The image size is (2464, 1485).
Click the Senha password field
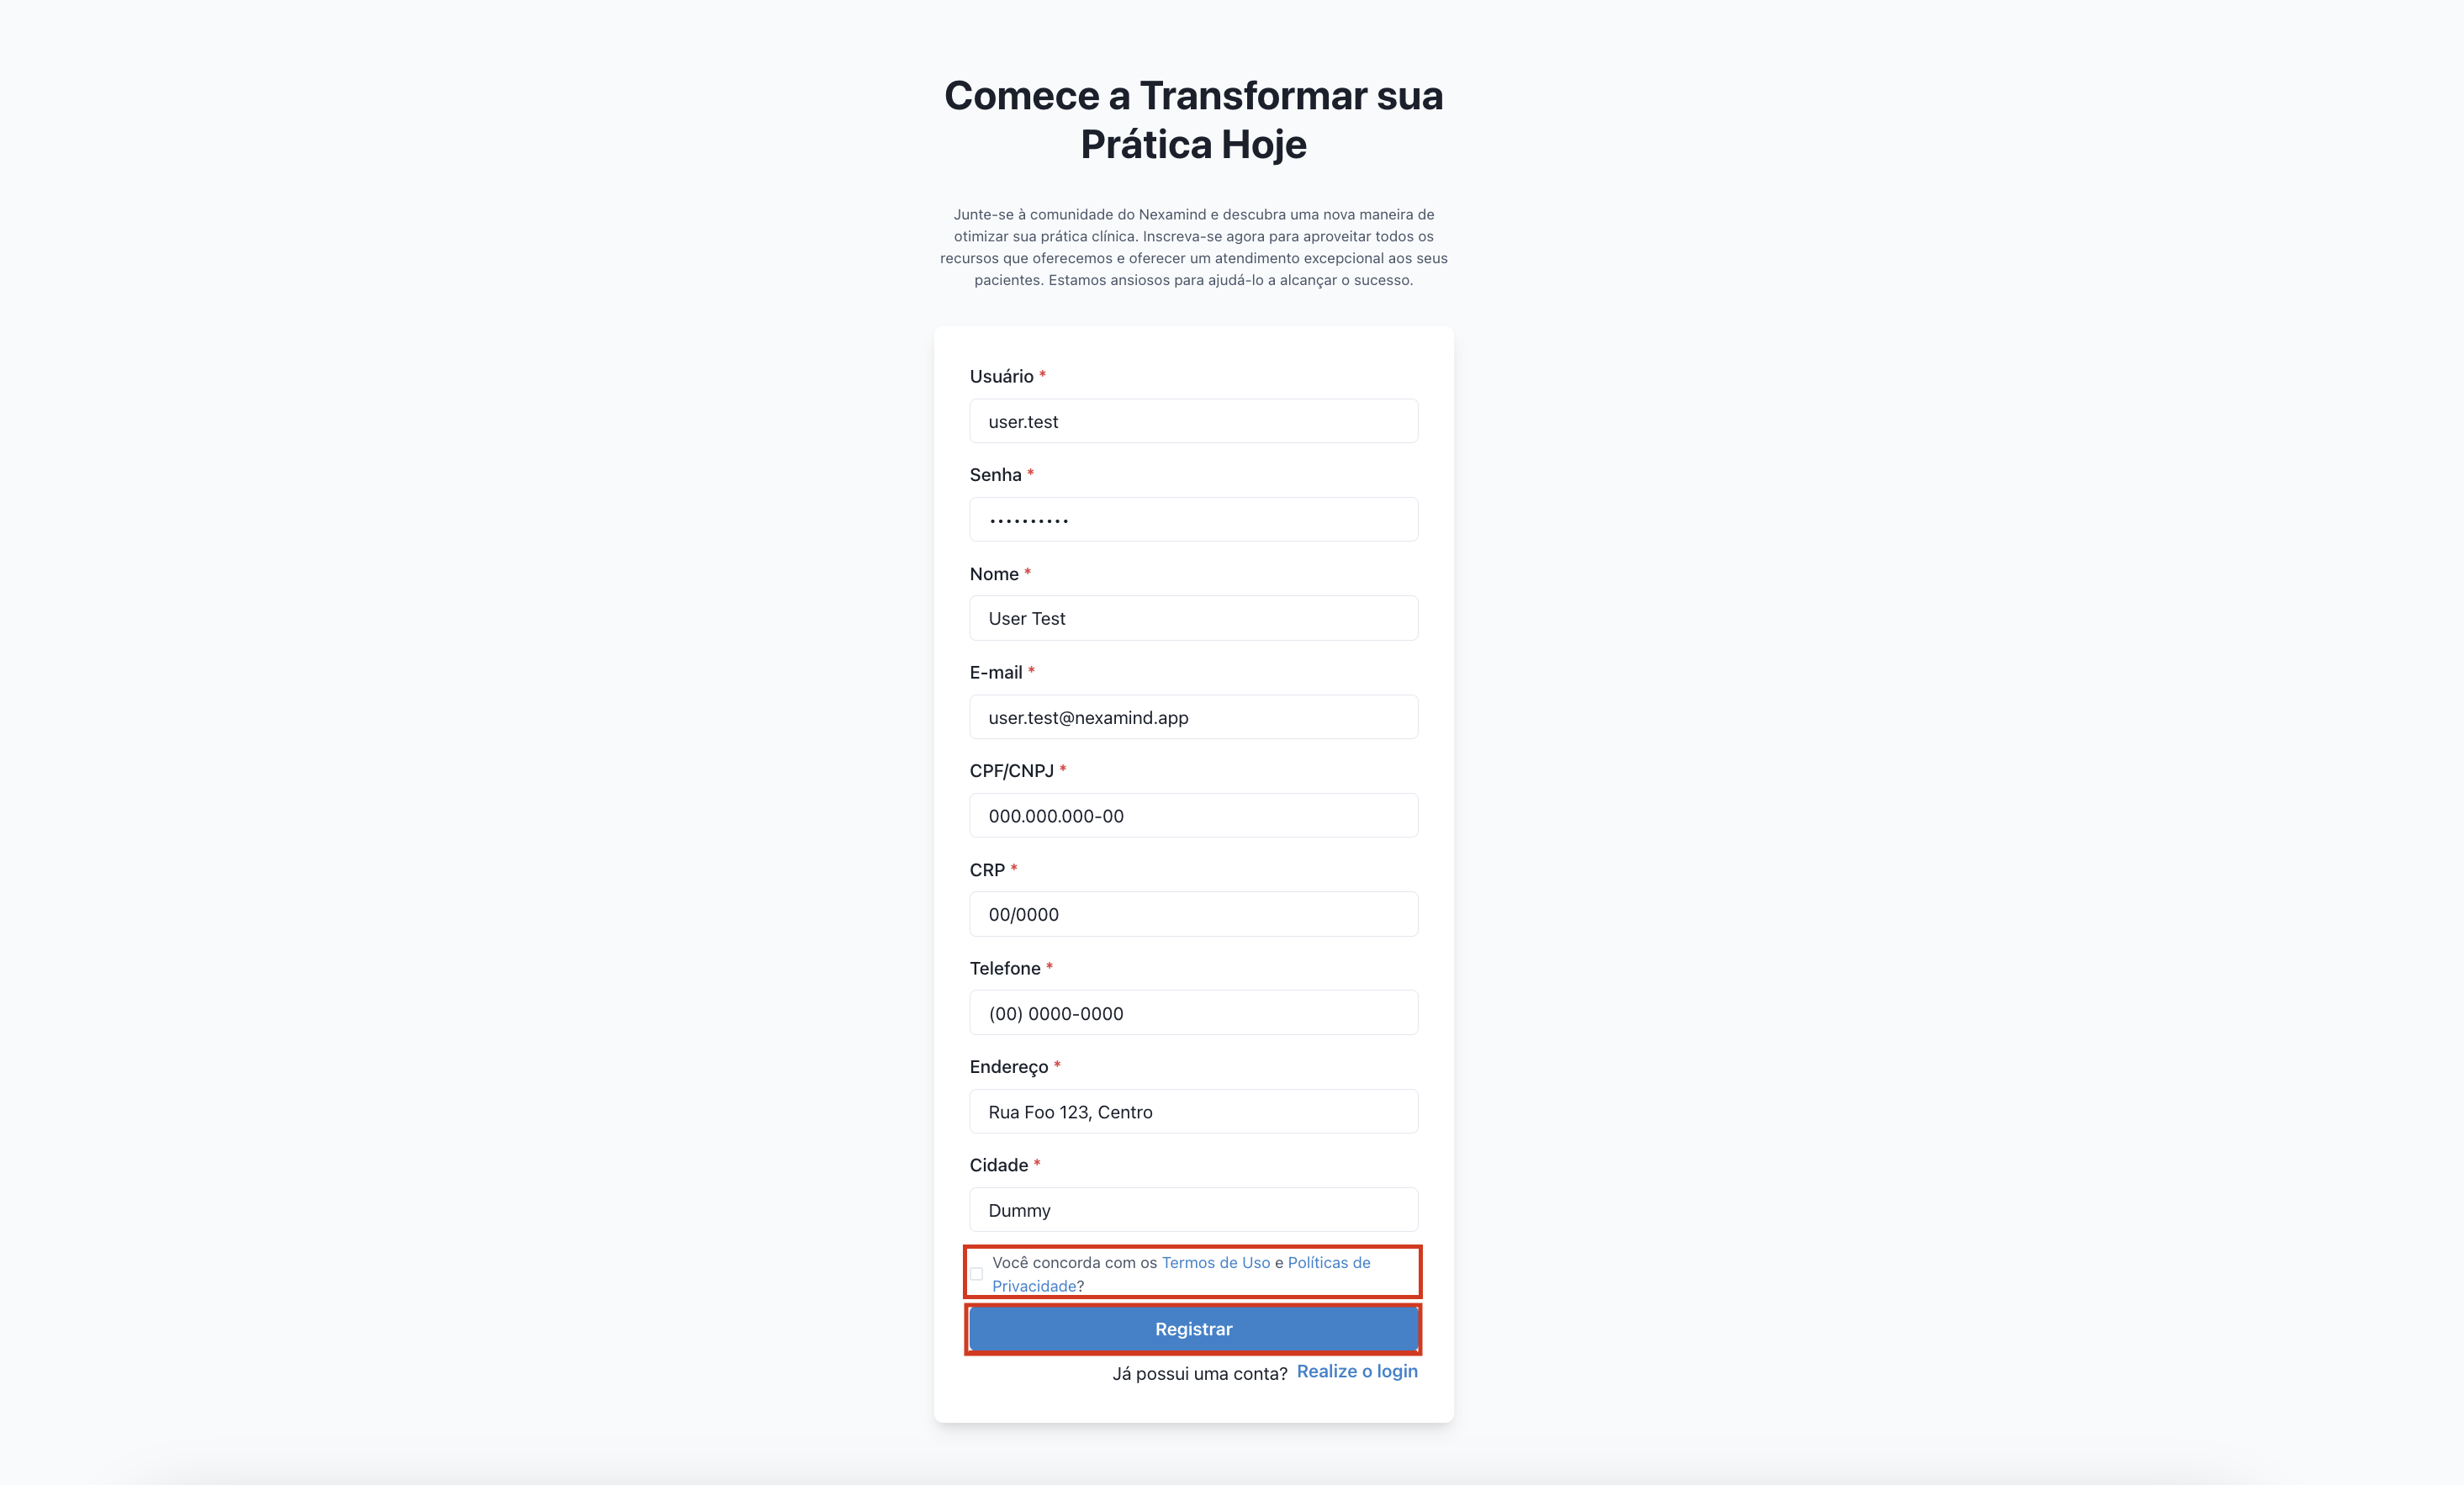(x=1193, y=519)
